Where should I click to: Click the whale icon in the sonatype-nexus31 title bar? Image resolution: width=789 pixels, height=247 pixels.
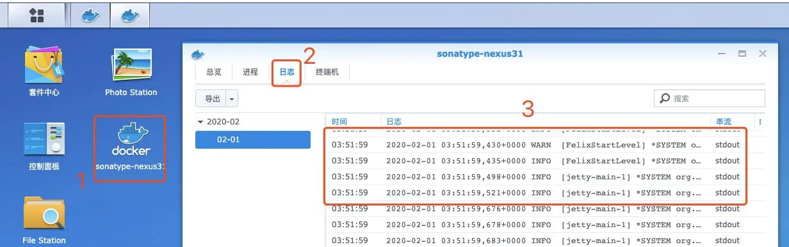198,54
